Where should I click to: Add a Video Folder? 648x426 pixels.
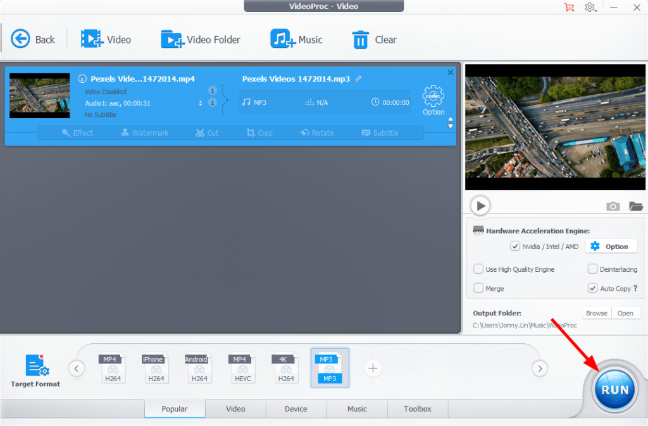tap(201, 40)
